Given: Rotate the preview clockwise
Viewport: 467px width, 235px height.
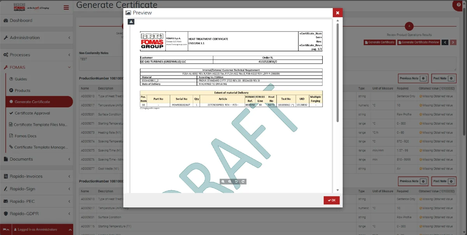Looking at the screenshot, I should point(243,182).
